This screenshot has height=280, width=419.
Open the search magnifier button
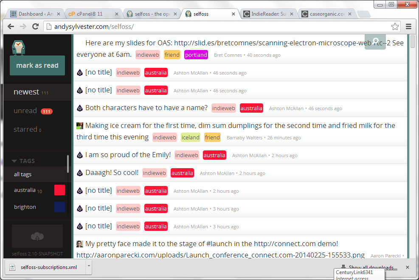point(375,42)
